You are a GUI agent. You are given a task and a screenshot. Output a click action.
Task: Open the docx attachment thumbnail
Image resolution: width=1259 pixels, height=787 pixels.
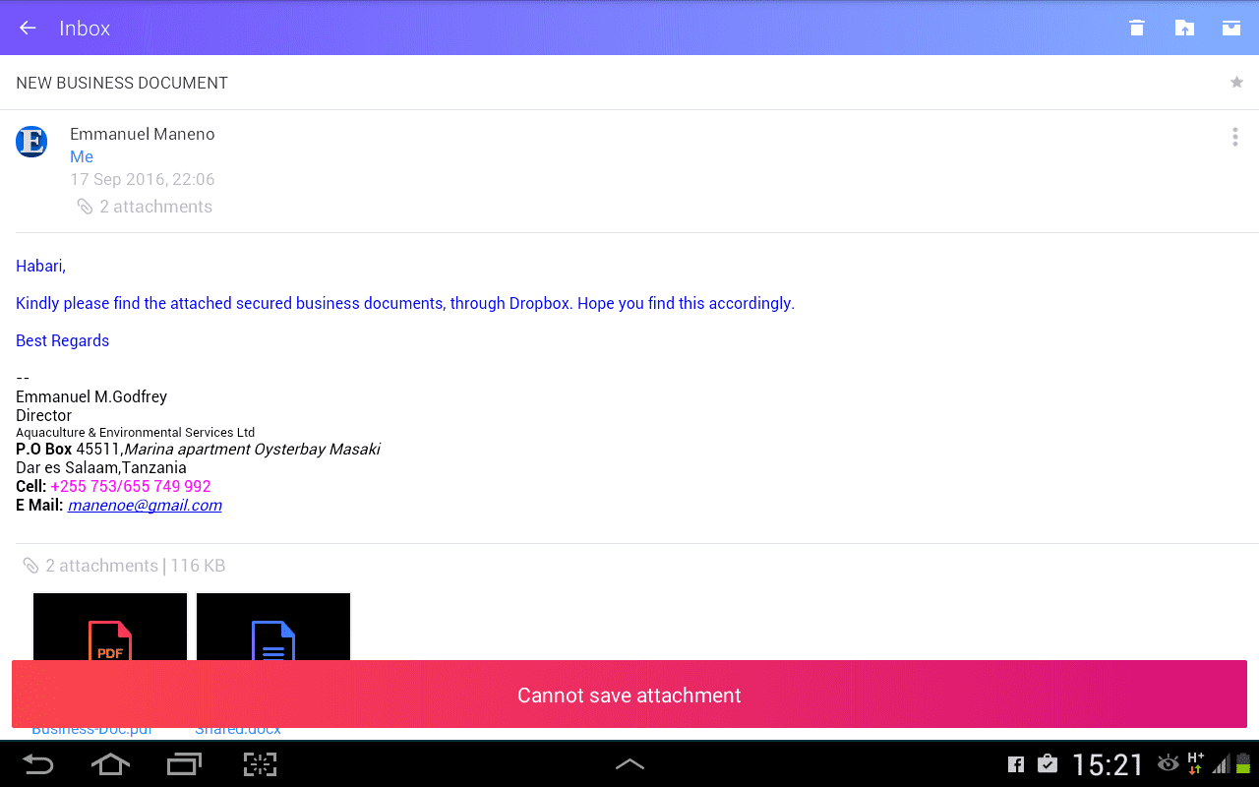point(273,628)
